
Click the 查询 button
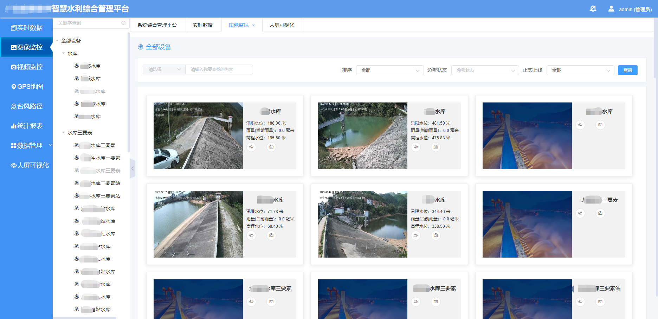click(x=627, y=70)
